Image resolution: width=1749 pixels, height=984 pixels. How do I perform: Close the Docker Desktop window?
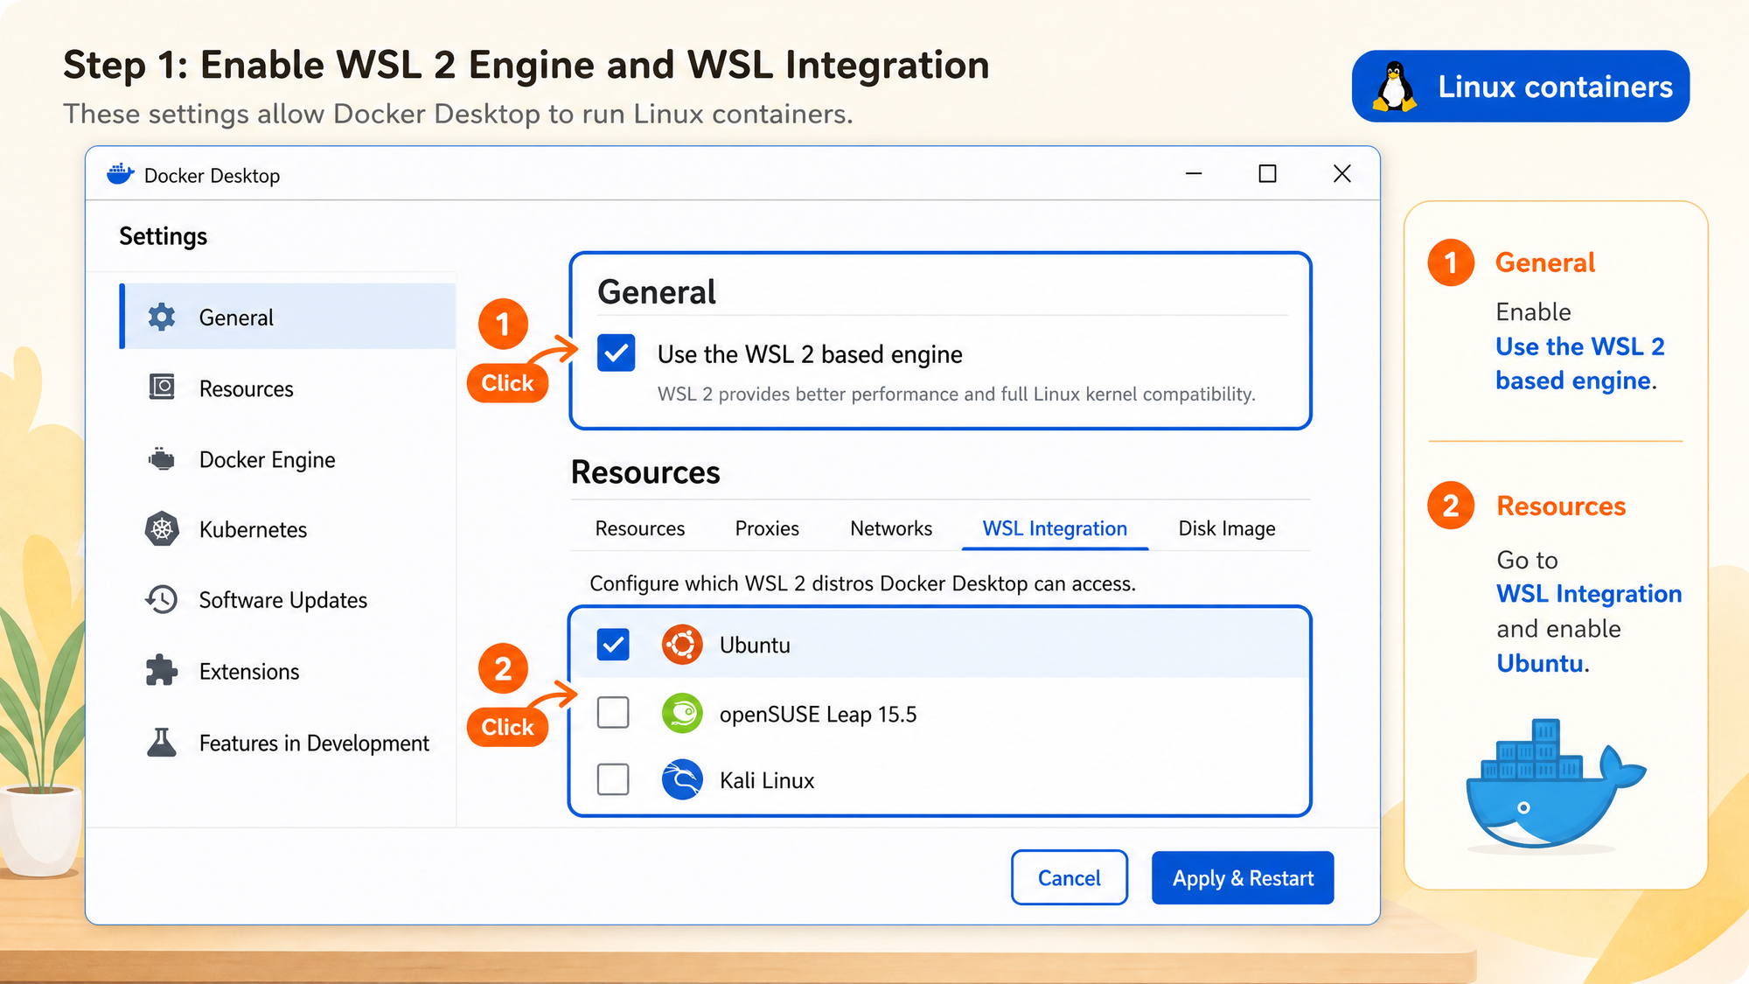pos(1342,174)
